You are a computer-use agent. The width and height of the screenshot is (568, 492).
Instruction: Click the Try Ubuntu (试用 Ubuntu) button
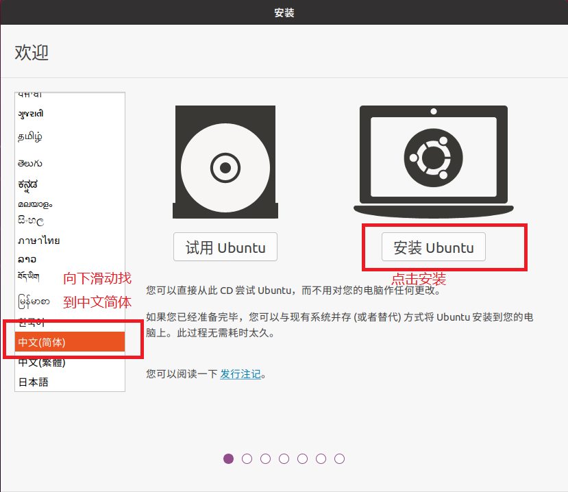click(x=225, y=247)
